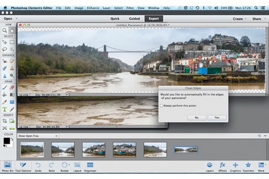269x179 pixels.
Task: Open the Layers panel
Action: 209,166
